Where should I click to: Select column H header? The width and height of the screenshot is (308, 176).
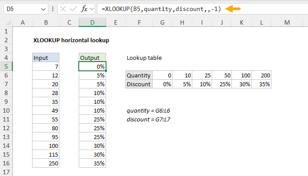click(182, 22)
